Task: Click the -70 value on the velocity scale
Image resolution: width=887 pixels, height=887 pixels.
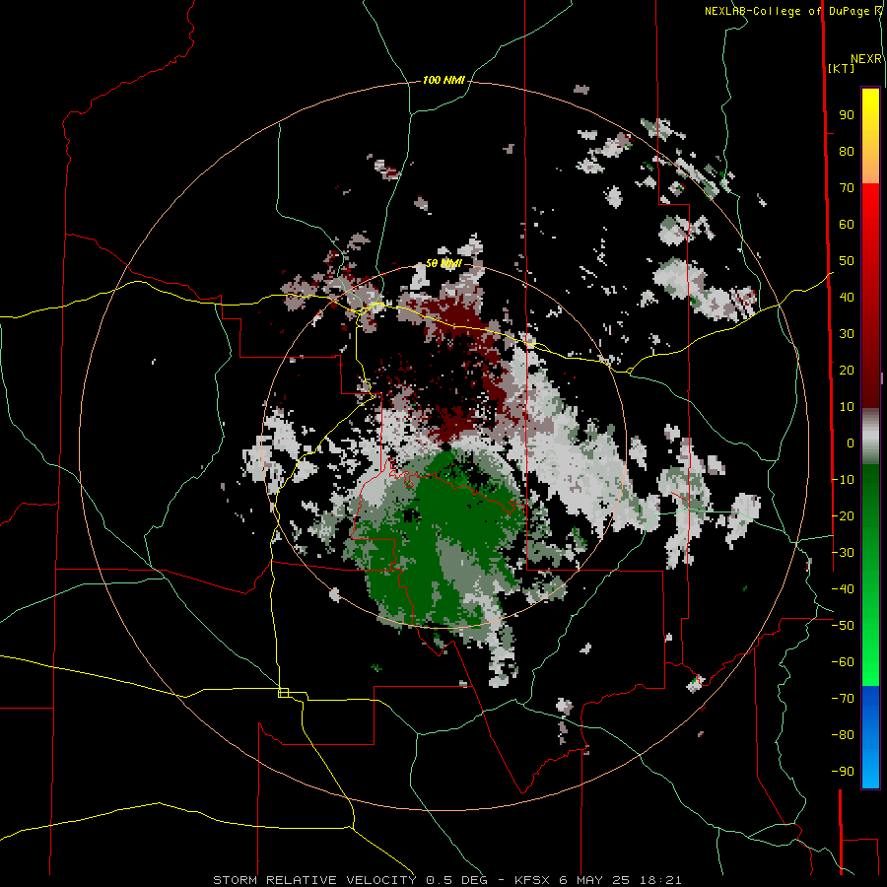Action: pyautogui.click(x=843, y=699)
